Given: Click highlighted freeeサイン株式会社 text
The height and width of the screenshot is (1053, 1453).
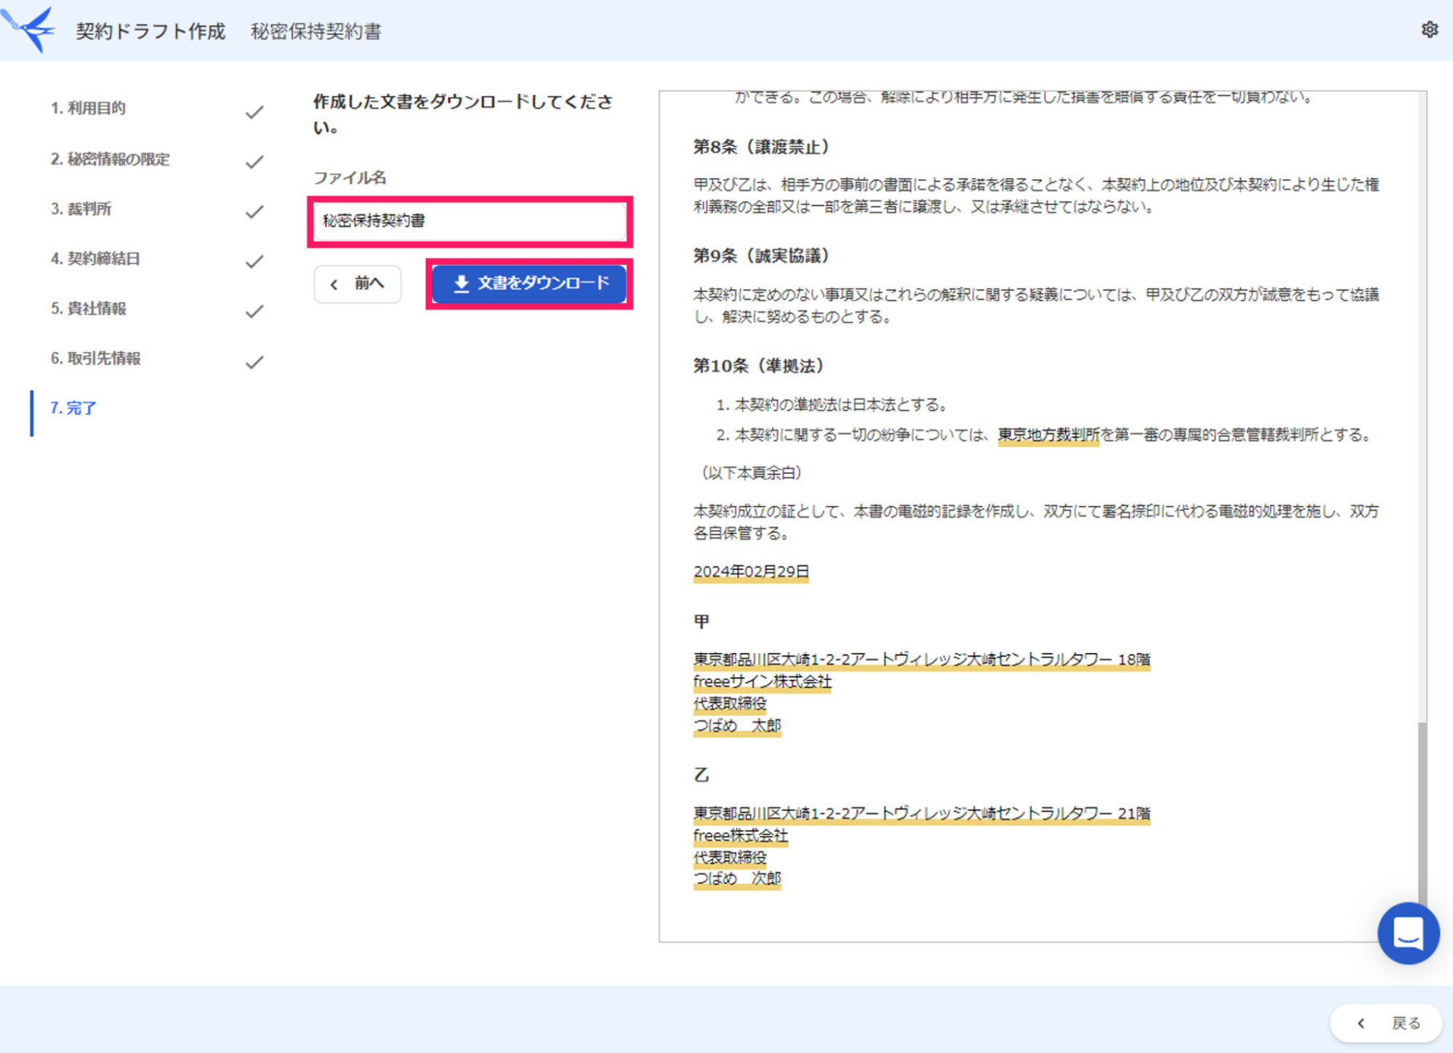Looking at the screenshot, I should point(762,681).
